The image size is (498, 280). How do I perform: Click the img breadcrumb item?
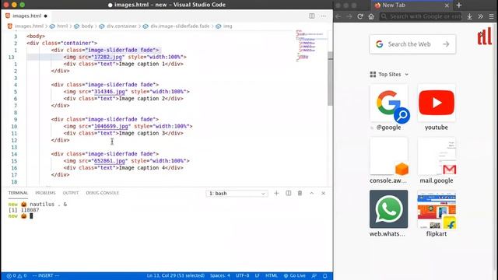click(227, 26)
